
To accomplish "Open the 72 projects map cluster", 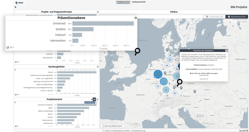I will pyautogui.click(x=176, y=76).
